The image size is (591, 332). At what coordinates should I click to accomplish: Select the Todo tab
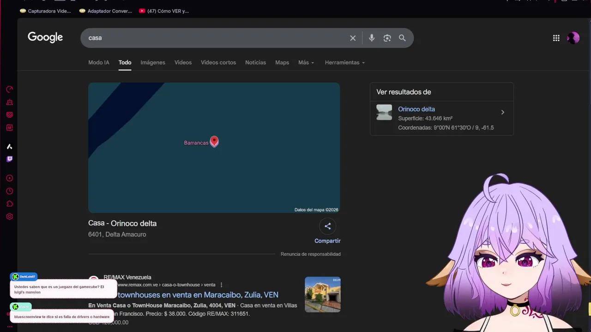tap(125, 63)
